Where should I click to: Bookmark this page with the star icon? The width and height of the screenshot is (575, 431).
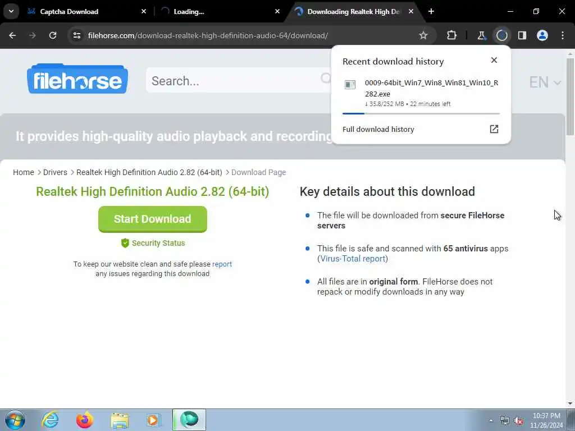423,35
